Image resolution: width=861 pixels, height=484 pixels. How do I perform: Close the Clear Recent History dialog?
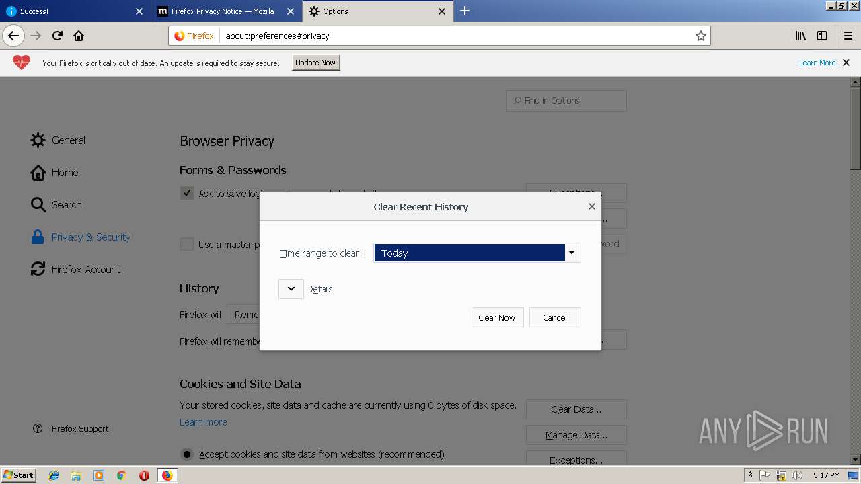592,206
